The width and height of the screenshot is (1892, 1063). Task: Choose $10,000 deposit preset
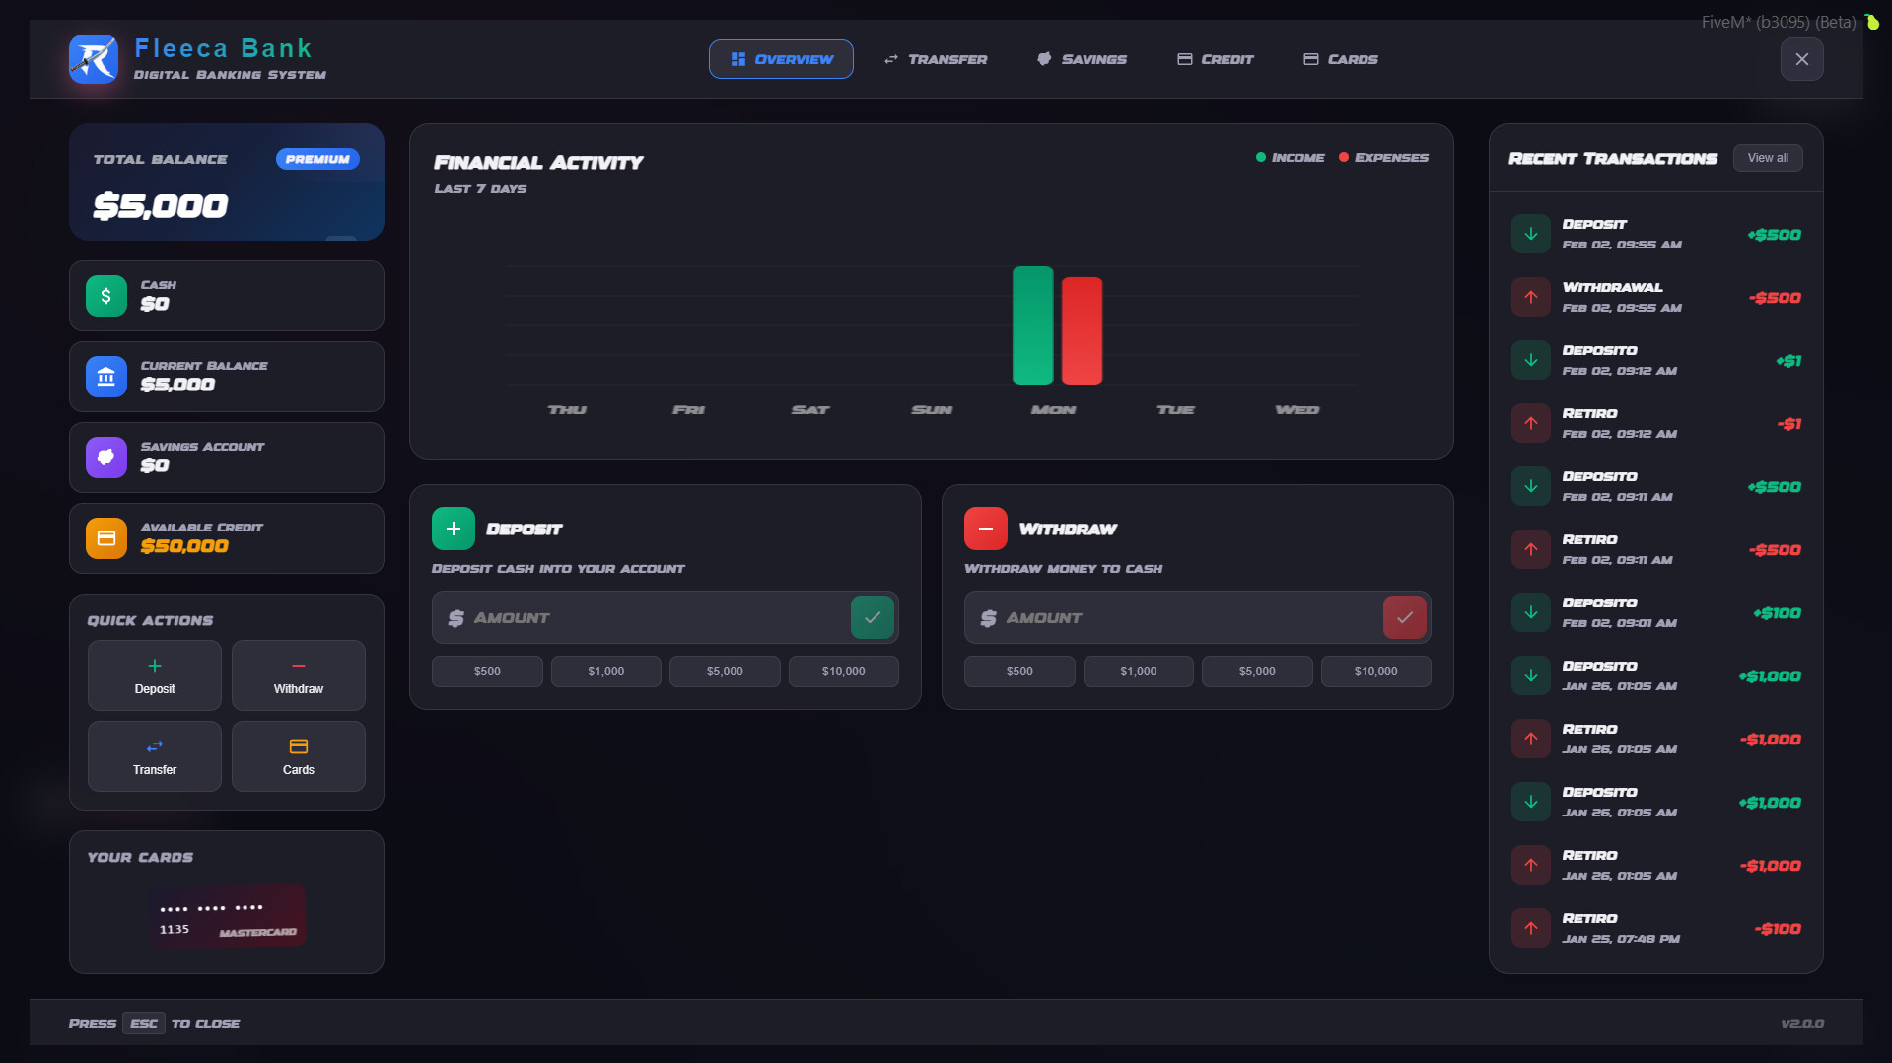coord(844,672)
